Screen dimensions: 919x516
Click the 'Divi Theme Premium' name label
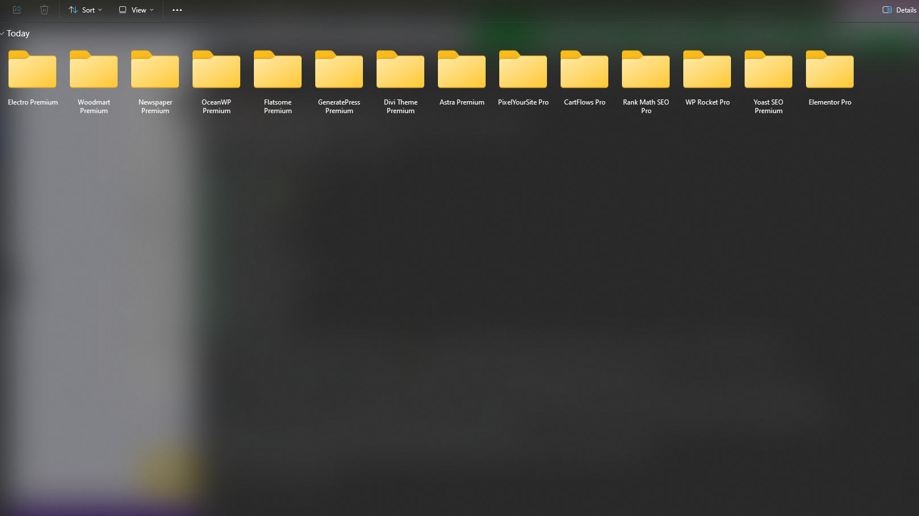tap(400, 106)
